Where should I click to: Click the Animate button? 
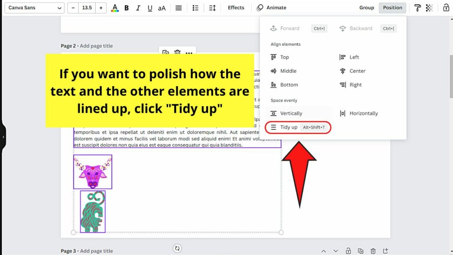tap(272, 8)
